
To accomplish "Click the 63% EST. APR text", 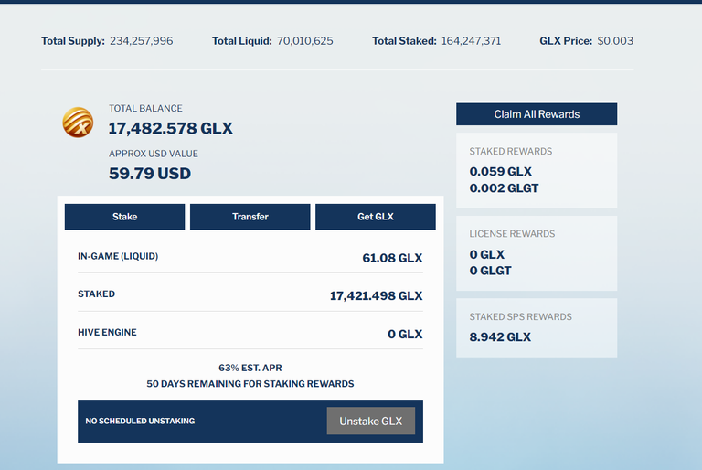I will click(x=250, y=368).
